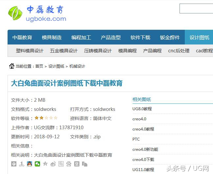Click the green leaf ugboke.com logo
This screenshot has height=174, width=213.
15,13
